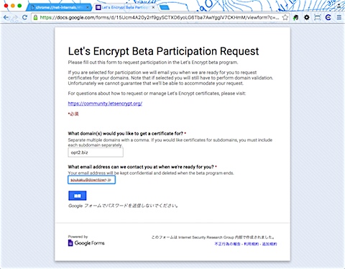Click the blue C extension icon
This screenshot has width=345, height=269.
pyautogui.click(x=328, y=17)
